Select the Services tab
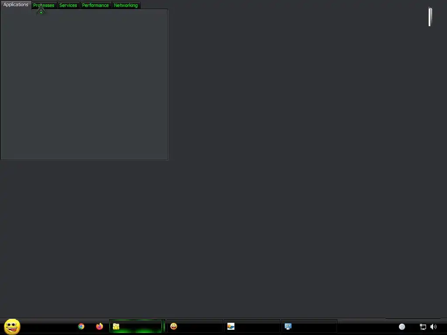The image size is (447, 335). (x=68, y=5)
